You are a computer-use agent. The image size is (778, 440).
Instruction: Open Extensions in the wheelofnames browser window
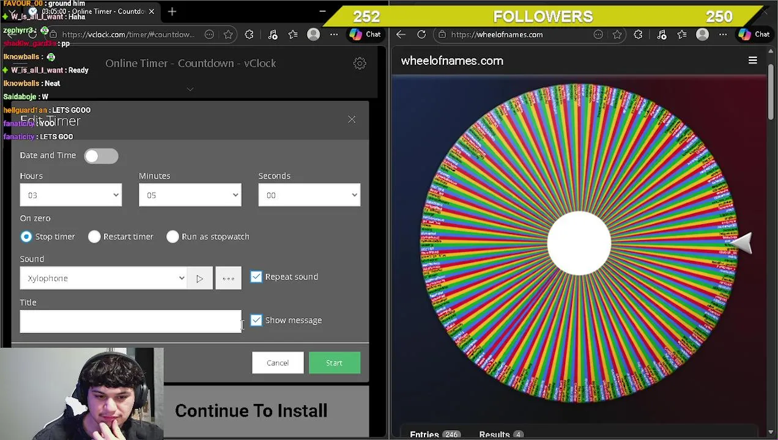pyautogui.click(x=638, y=34)
